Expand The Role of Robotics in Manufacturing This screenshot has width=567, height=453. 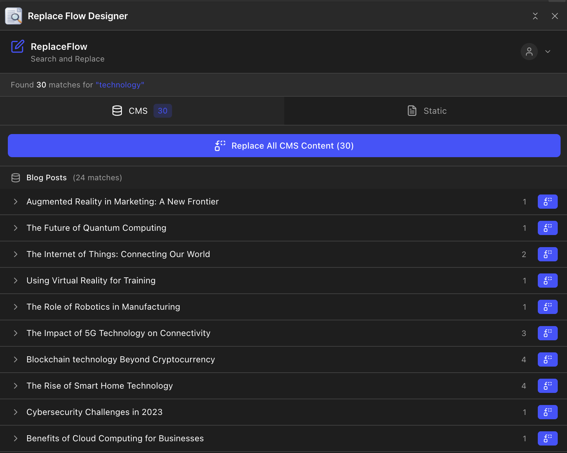coord(15,307)
